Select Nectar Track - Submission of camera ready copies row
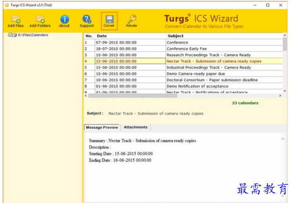The height and width of the screenshot is (203, 292). point(183,61)
